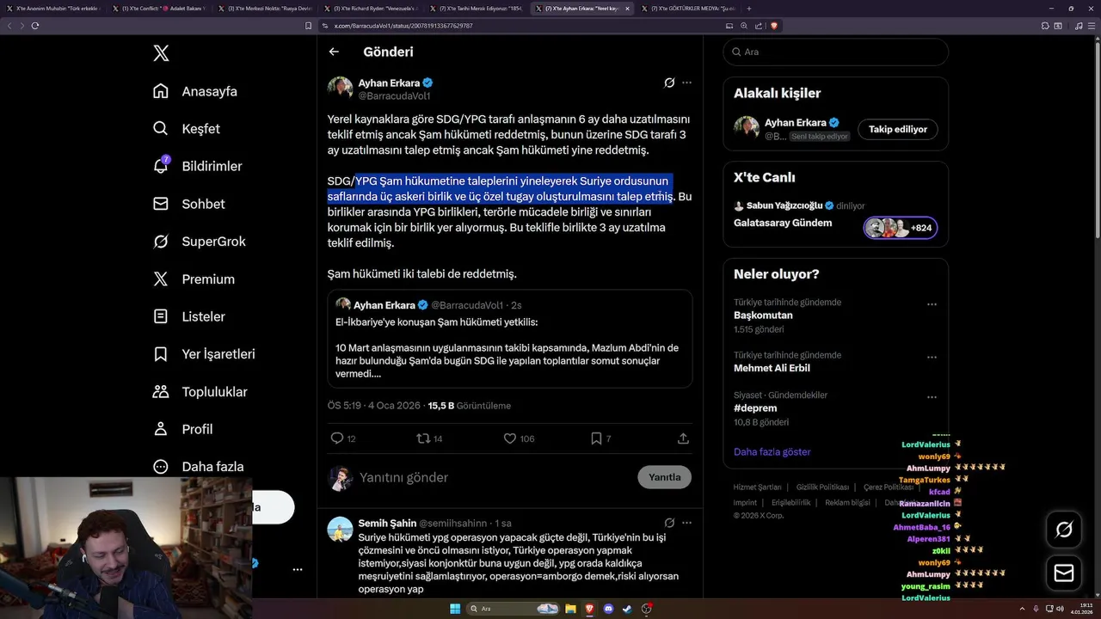This screenshot has width=1101, height=619.
Task: Open the Başkomutan trend
Action: [x=763, y=316]
